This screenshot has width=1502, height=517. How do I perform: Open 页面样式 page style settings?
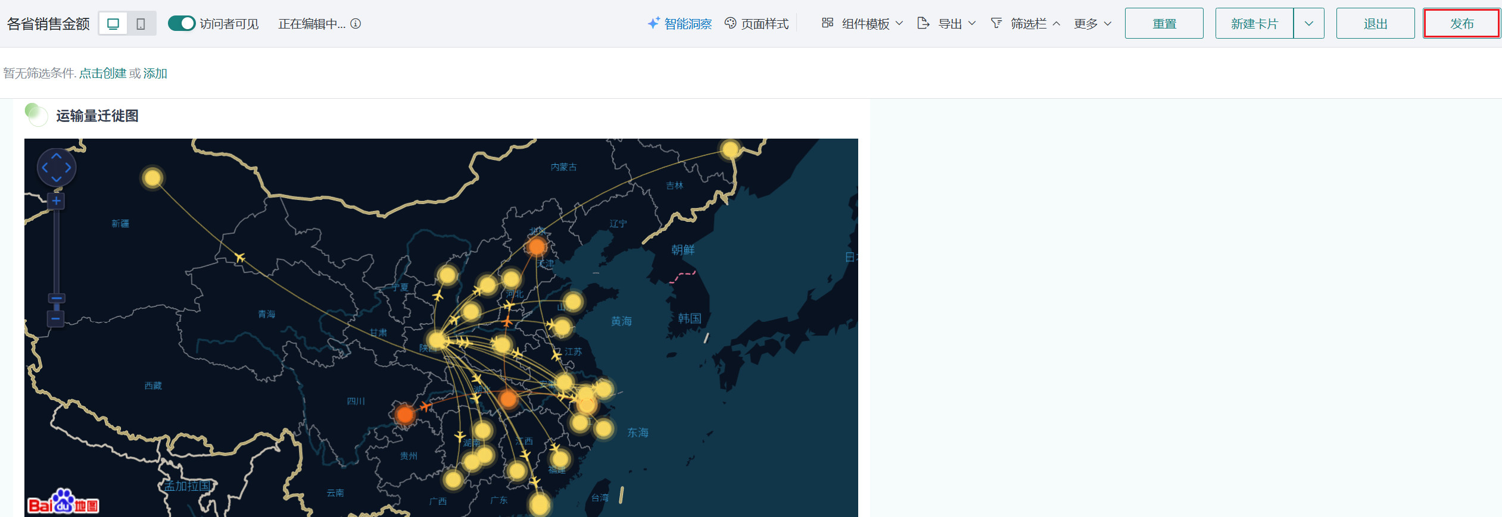click(756, 24)
